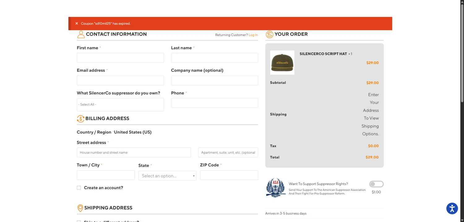Click the Tax $0.00 value
The width and height of the screenshot is (464, 222).
coord(373,146)
